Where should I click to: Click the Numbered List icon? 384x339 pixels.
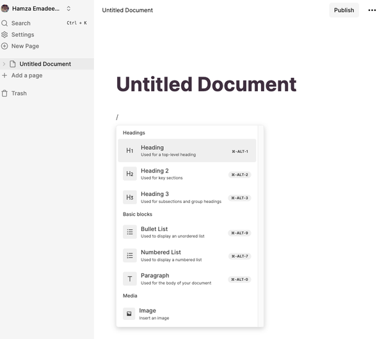(130, 255)
